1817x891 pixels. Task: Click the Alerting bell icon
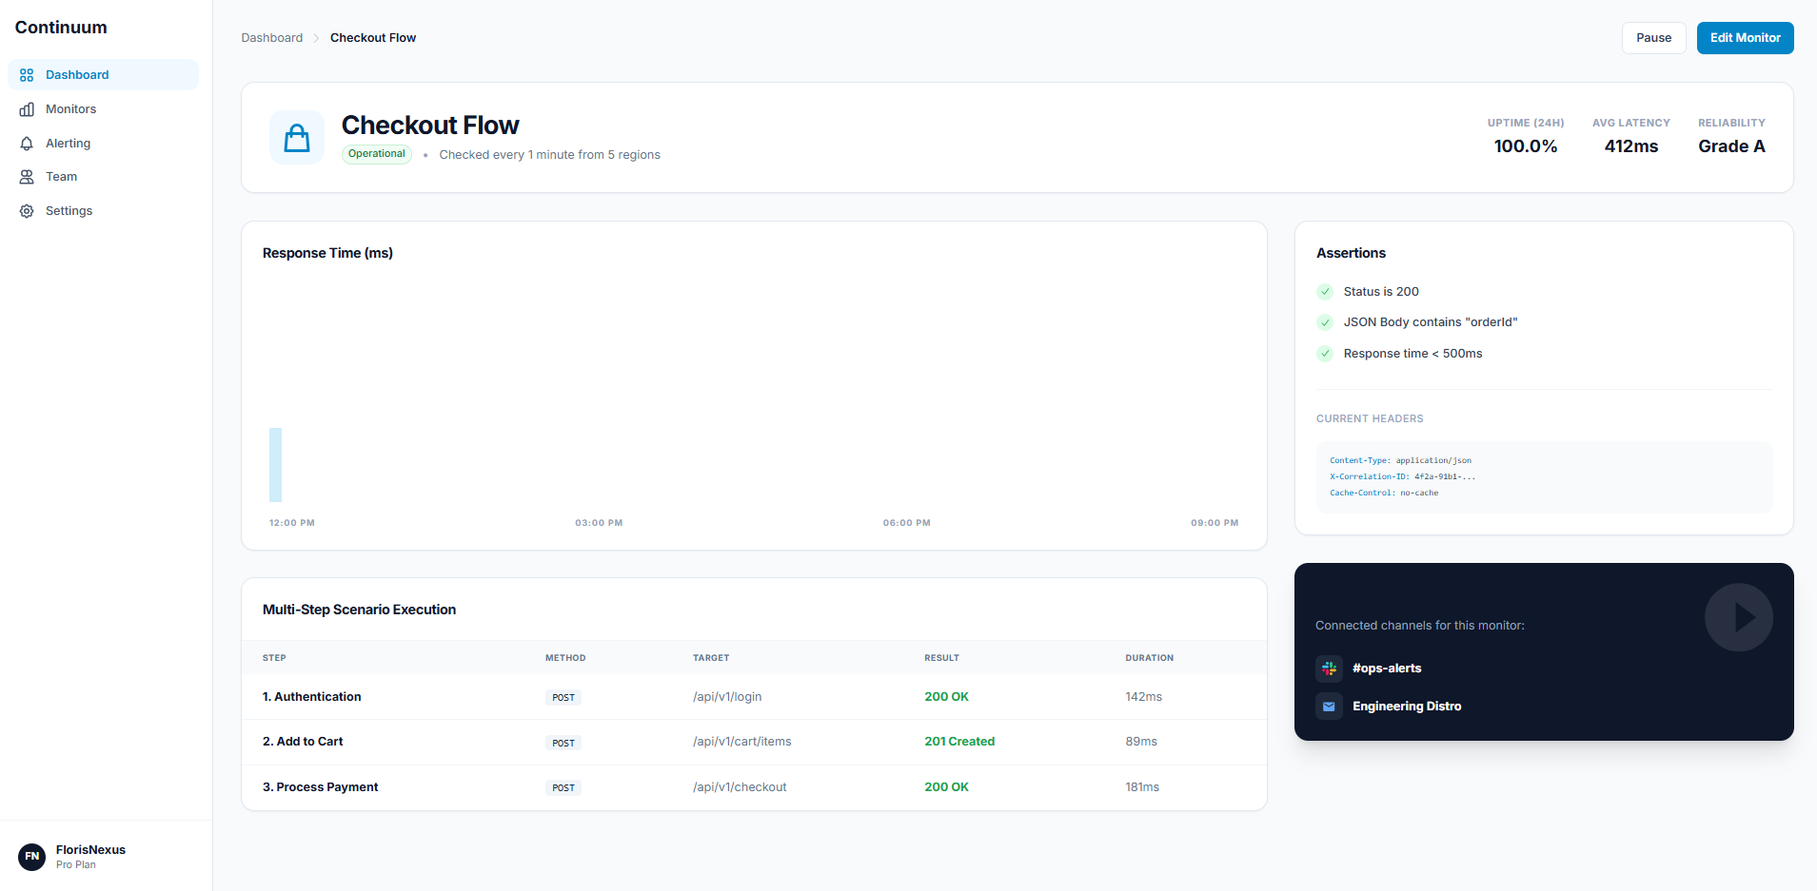(27, 144)
